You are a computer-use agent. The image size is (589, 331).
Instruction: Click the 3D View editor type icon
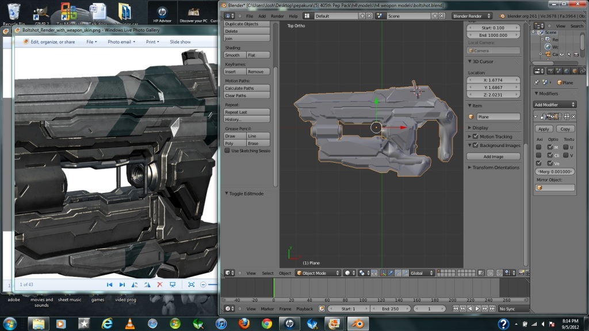[229, 273]
